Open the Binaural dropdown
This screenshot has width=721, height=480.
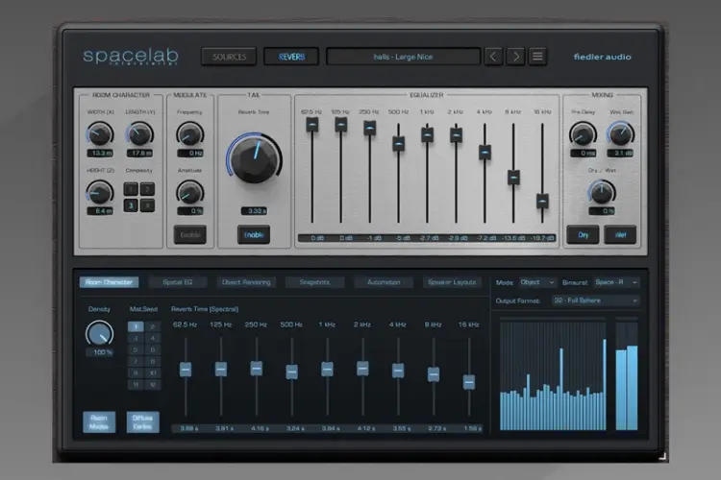(x=616, y=283)
